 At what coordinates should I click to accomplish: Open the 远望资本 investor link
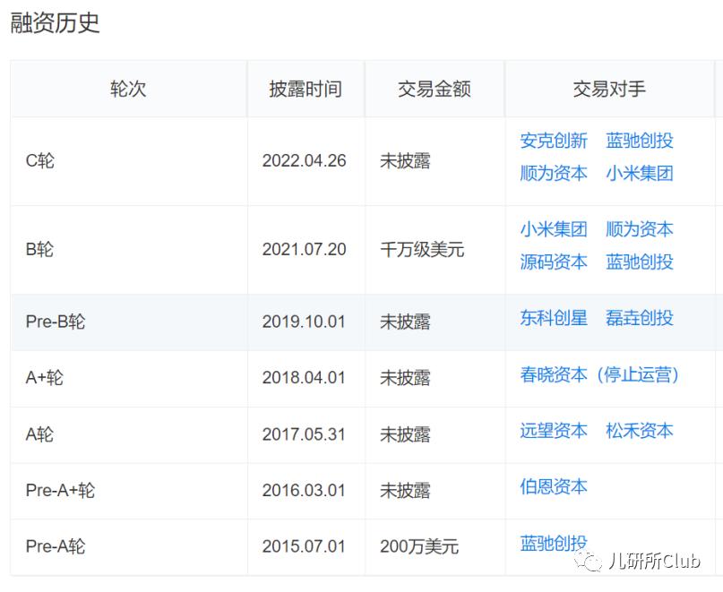coord(554,431)
